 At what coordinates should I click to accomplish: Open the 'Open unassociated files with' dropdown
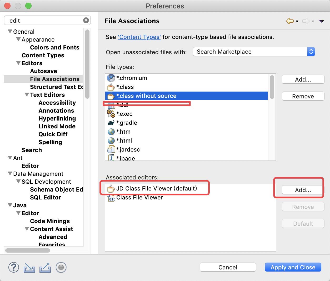[x=311, y=52]
